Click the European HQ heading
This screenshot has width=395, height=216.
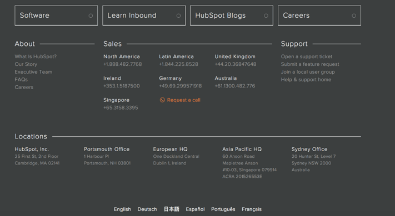pos(171,149)
